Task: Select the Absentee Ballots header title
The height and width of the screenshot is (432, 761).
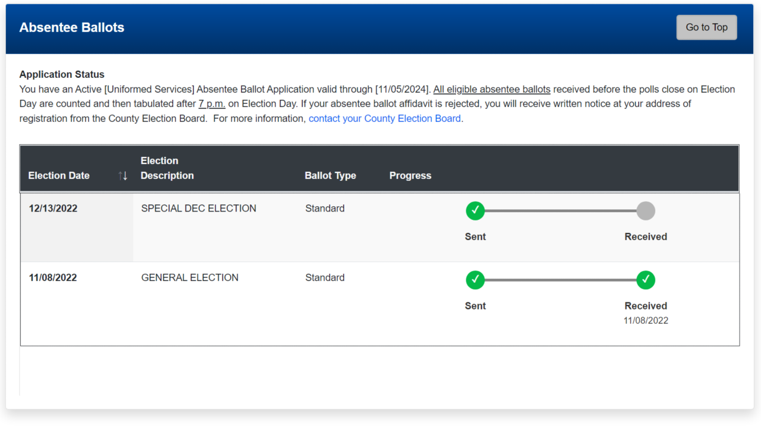Action: 71,27
